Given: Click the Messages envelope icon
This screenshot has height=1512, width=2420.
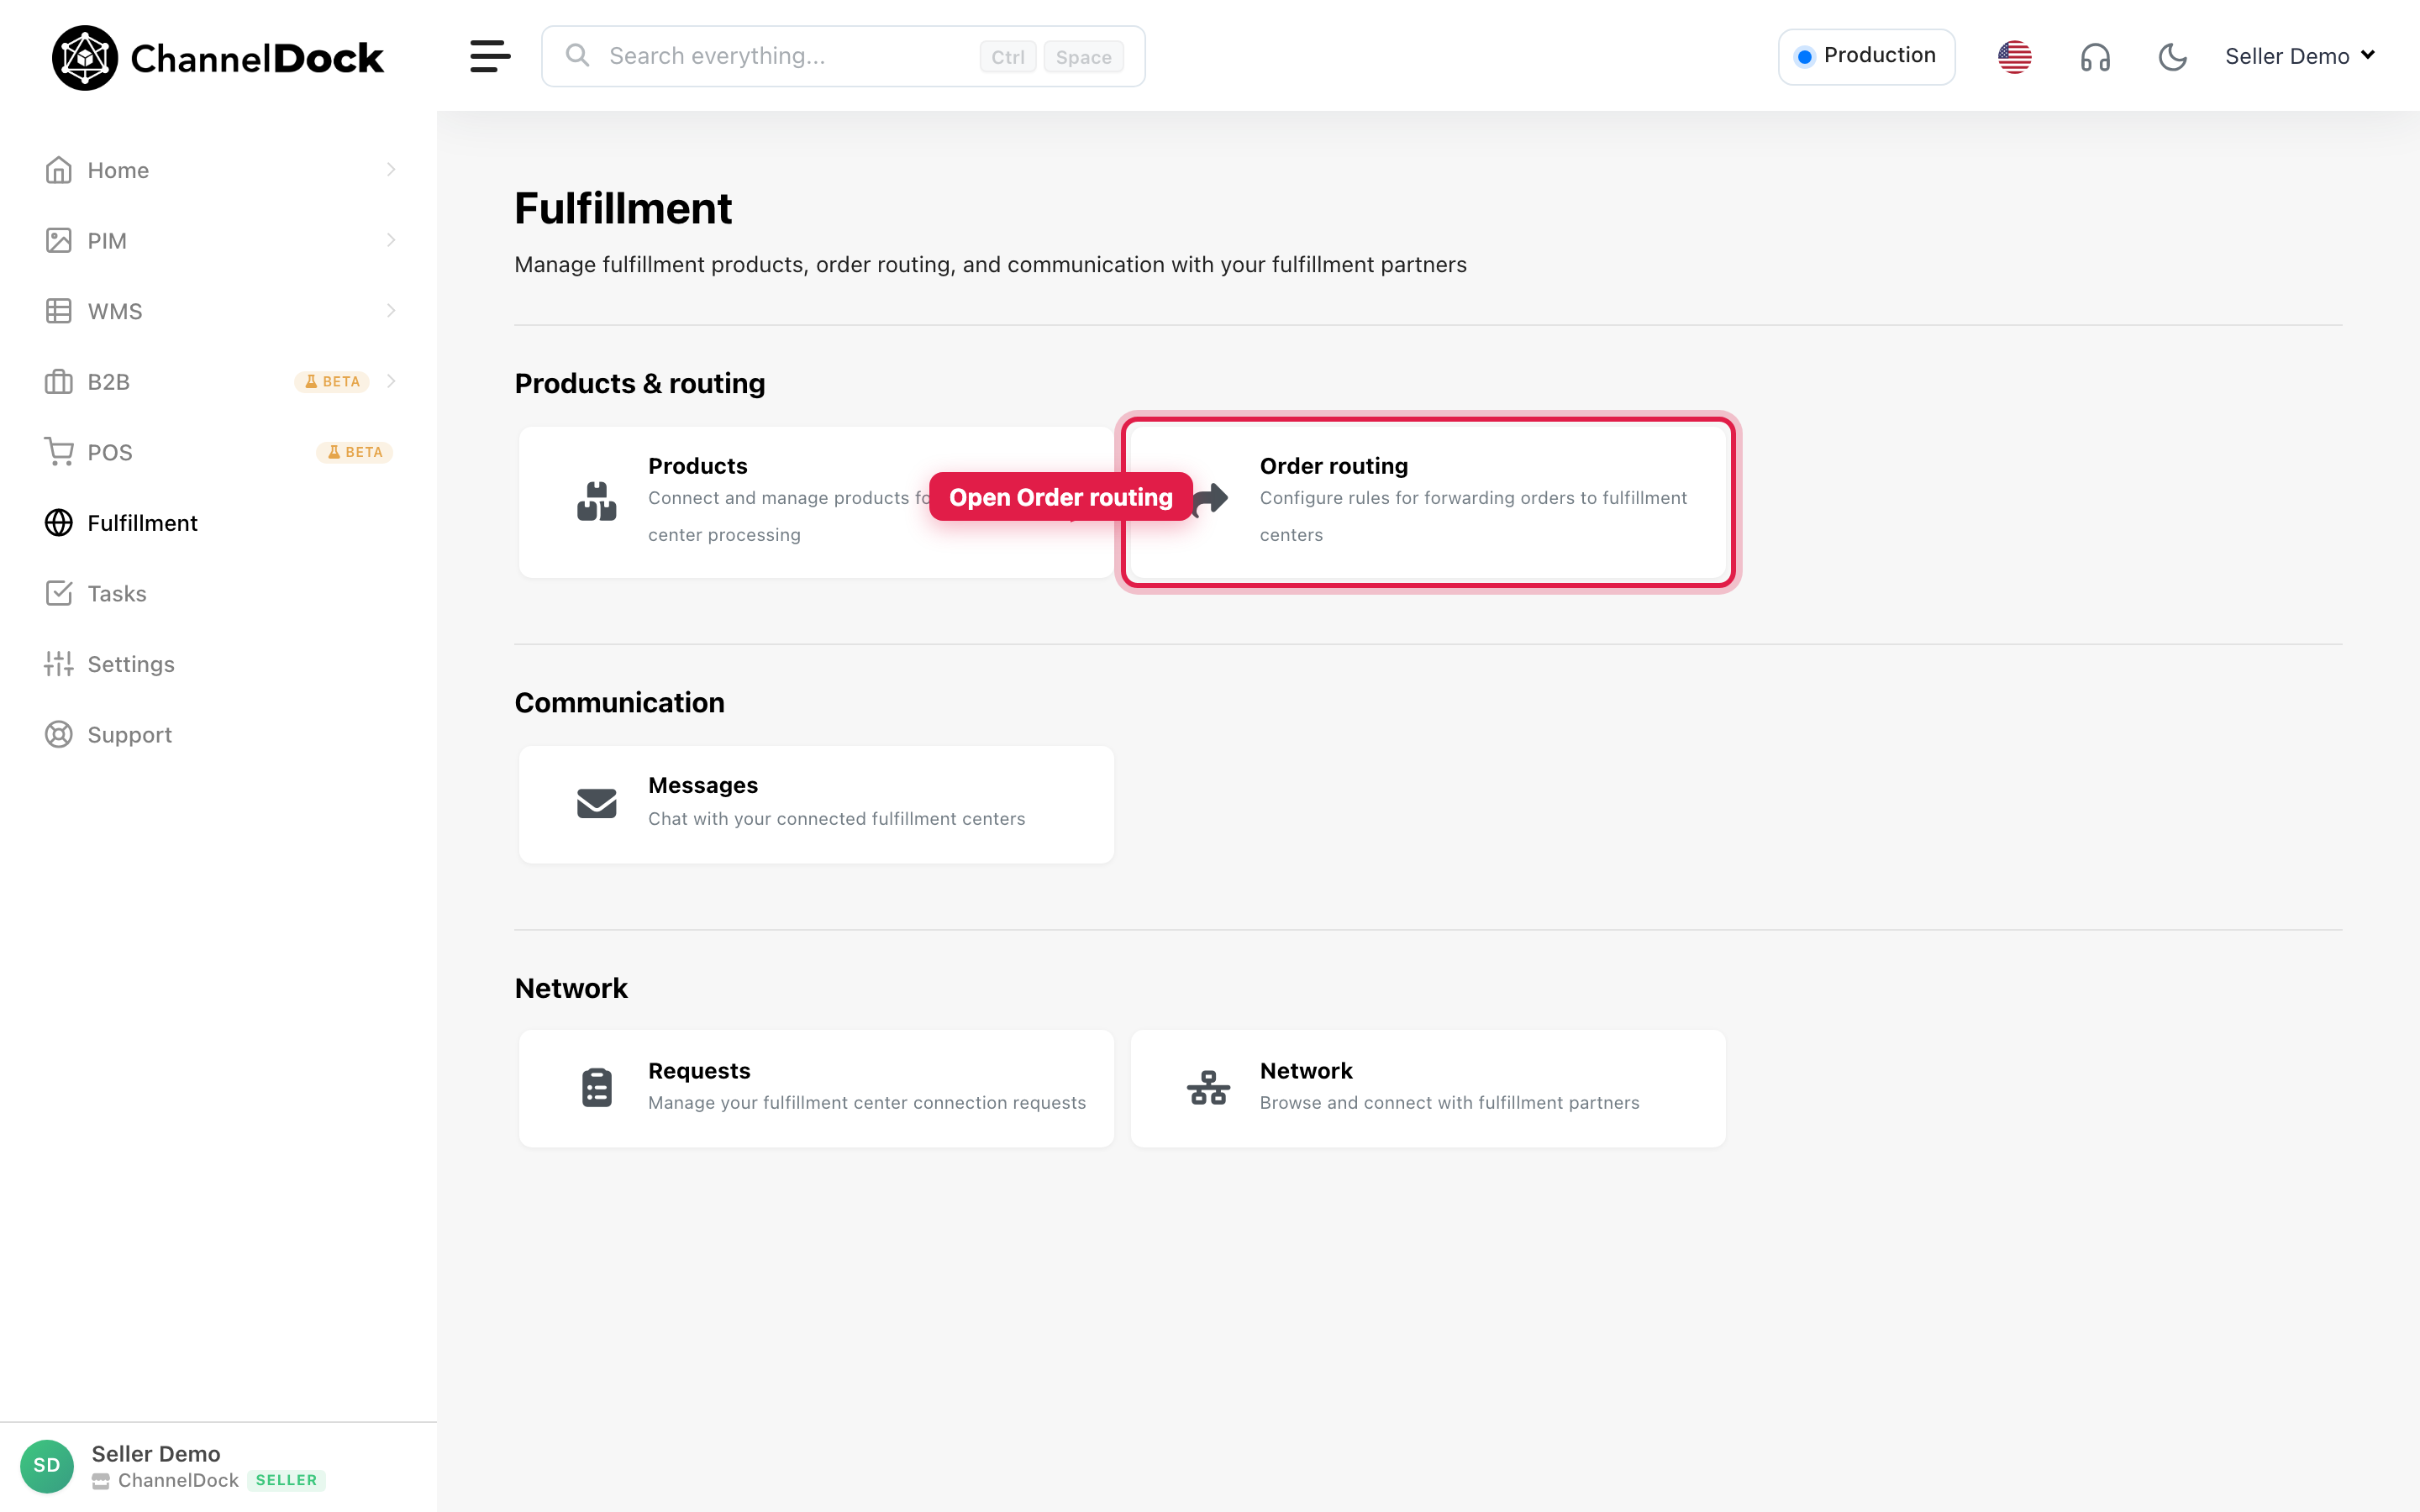Looking at the screenshot, I should pos(597,803).
